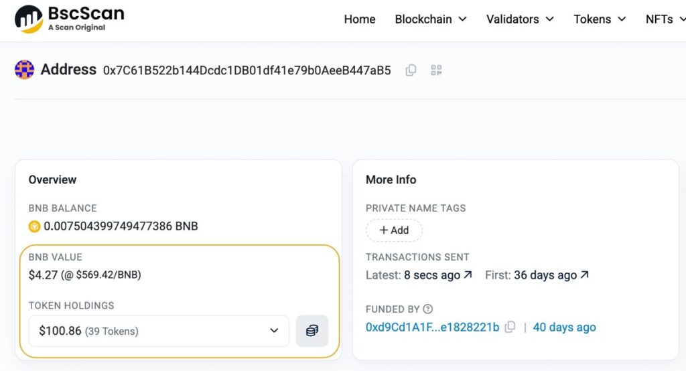Screen dimensions: 686x371
Task: Copy the wallet address with copy icon
Action: 411,70
